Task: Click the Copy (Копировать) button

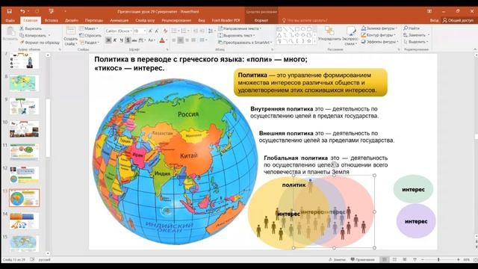Action: coord(33,35)
